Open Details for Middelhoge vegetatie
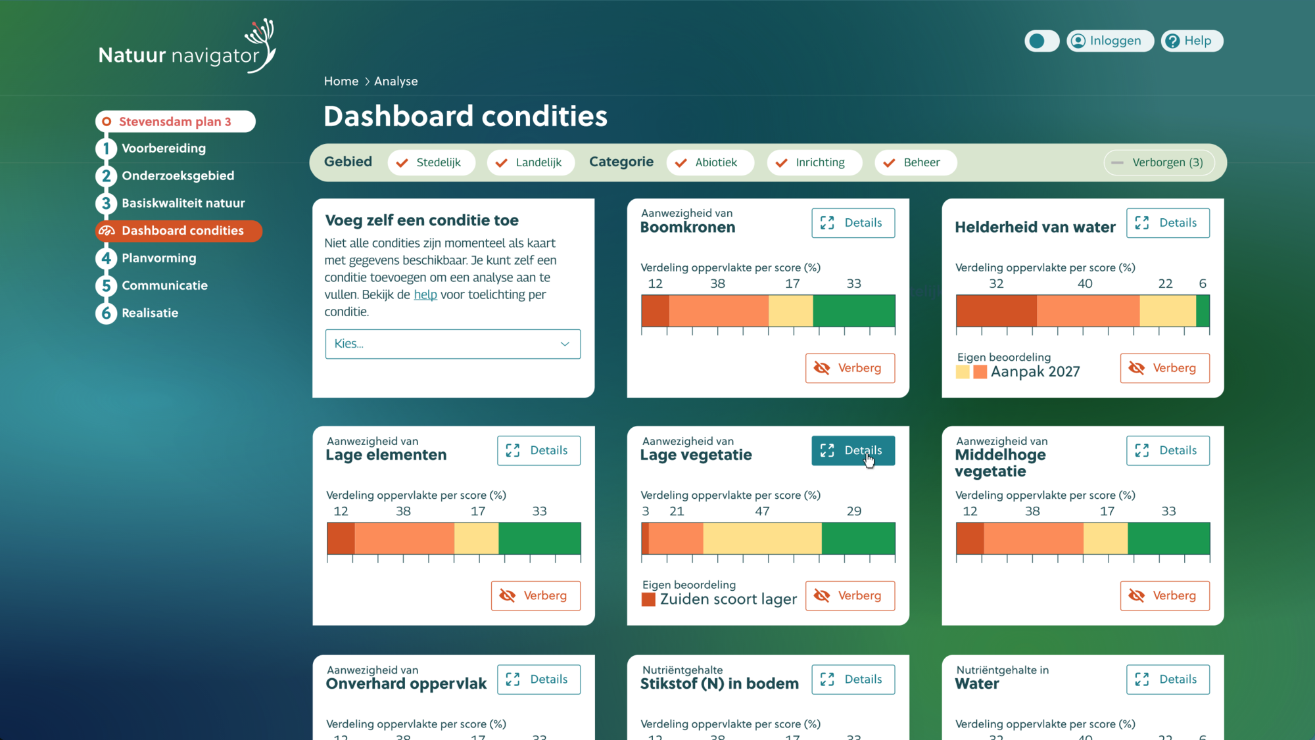This screenshot has height=740, width=1315. (x=1168, y=450)
